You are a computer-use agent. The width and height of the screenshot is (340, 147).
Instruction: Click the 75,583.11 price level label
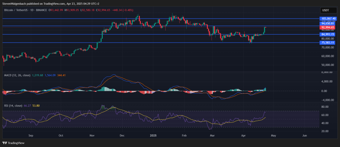(327, 43)
